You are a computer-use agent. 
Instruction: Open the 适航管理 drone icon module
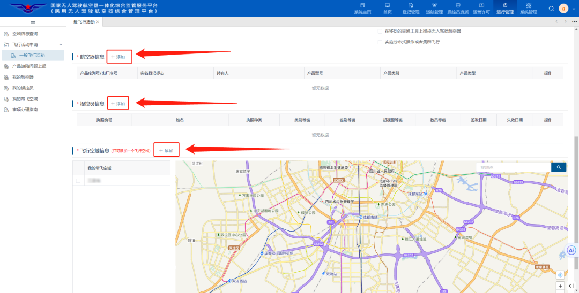(434, 8)
